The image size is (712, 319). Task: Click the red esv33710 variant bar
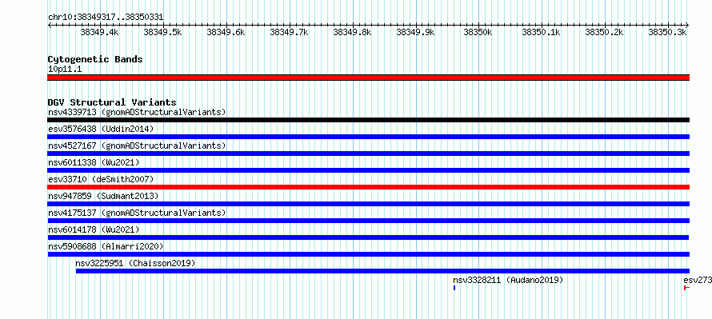[x=368, y=187]
